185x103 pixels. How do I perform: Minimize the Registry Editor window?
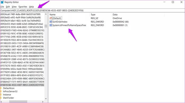pyautogui.click(x=164, y=2)
